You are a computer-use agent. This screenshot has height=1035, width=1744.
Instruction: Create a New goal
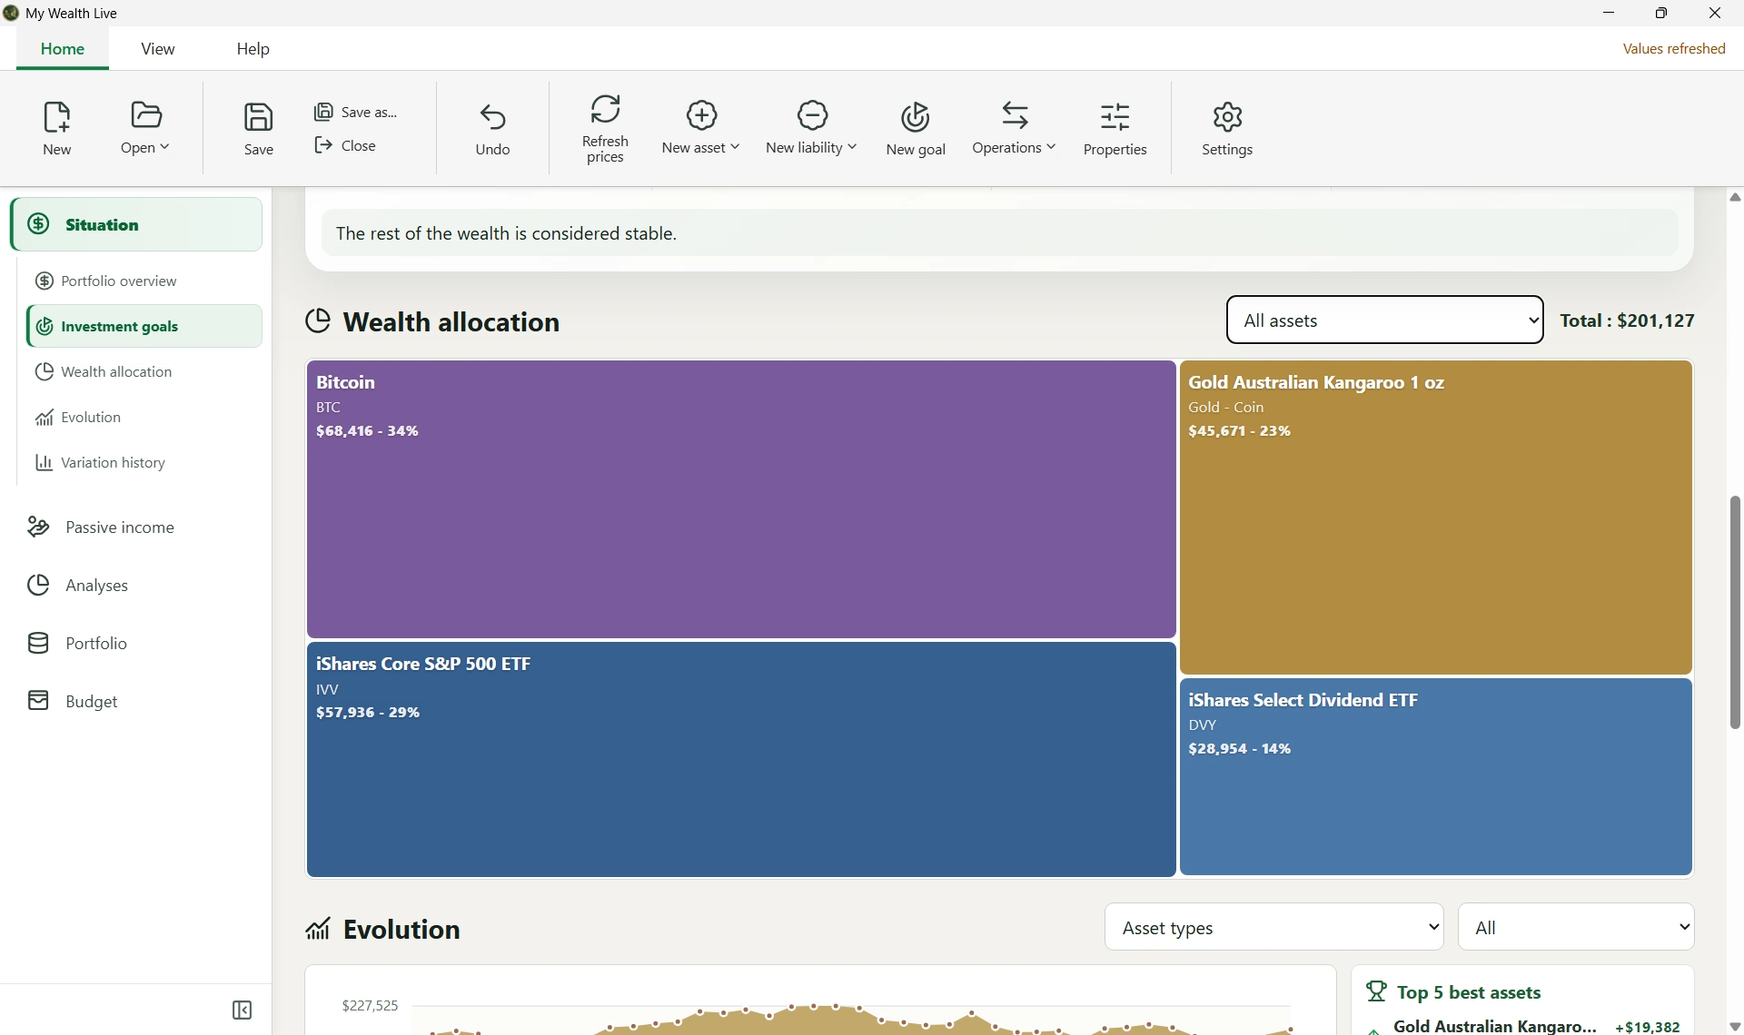(x=916, y=128)
